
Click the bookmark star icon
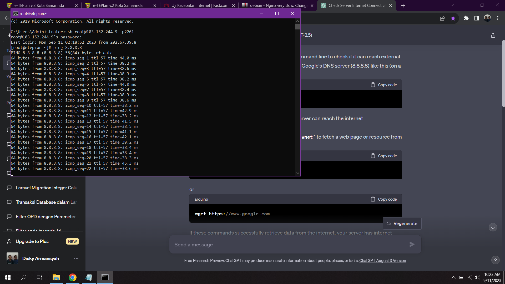tap(453, 18)
